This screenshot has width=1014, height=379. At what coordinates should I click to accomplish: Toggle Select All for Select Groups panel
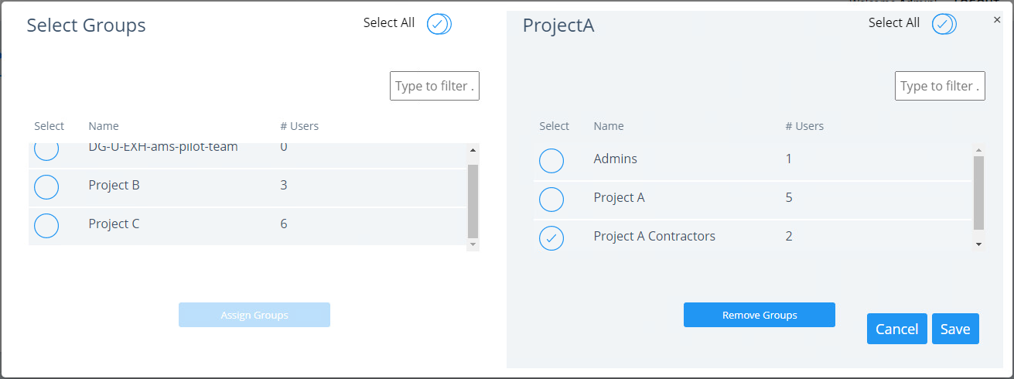[x=439, y=24]
